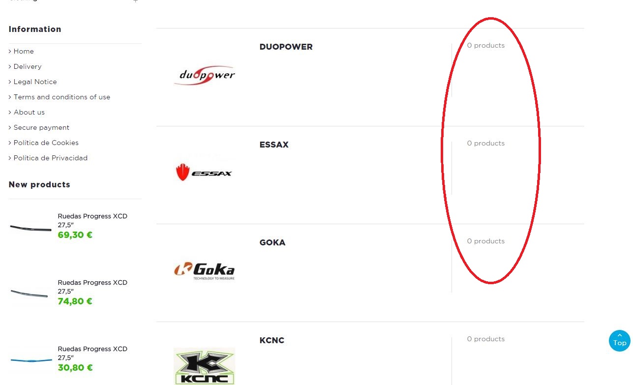Open the DUOPOWER brand title
The width and height of the screenshot is (633, 385).
(x=286, y=47)
